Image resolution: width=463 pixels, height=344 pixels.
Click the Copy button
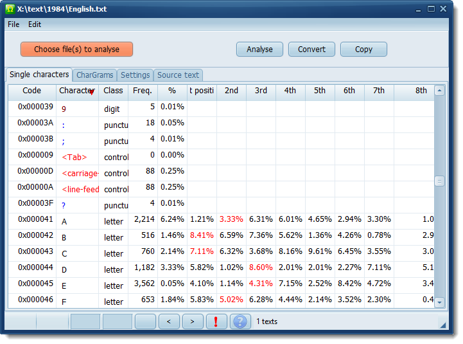(363, 49)
